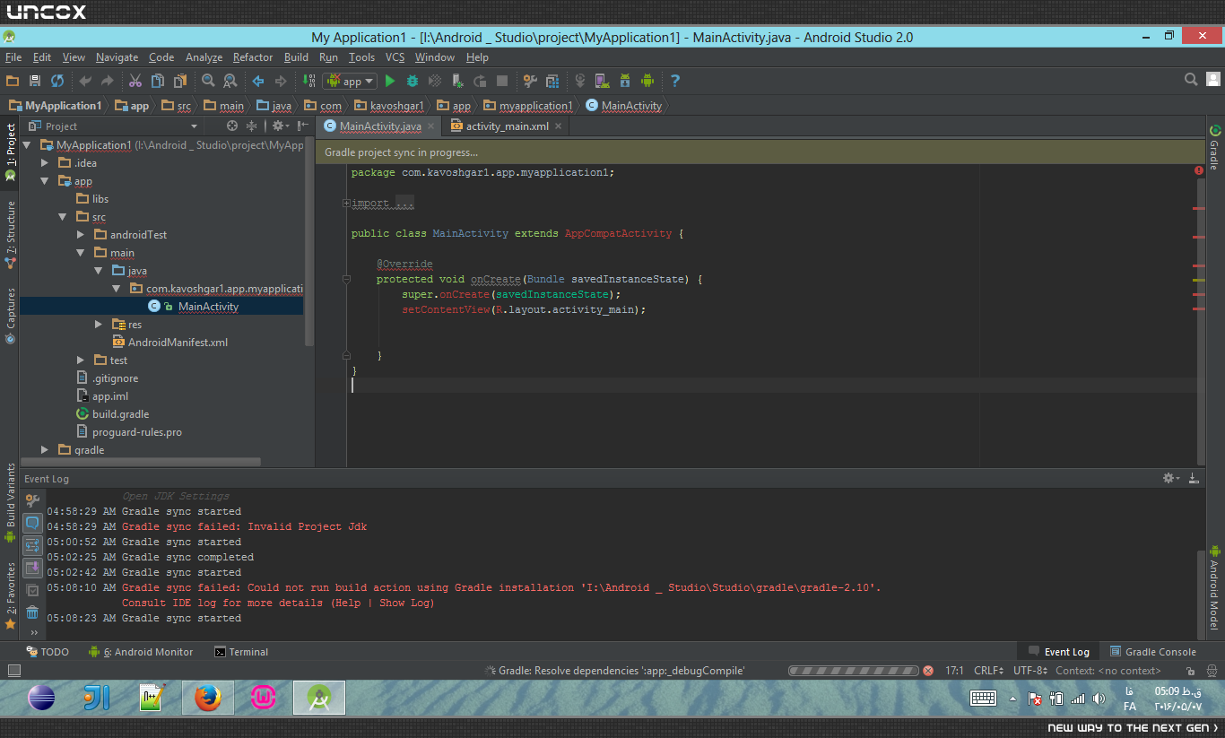Open the Android Device Monitor icon
The image size is (1225, 738).
(x=647, y=81)
